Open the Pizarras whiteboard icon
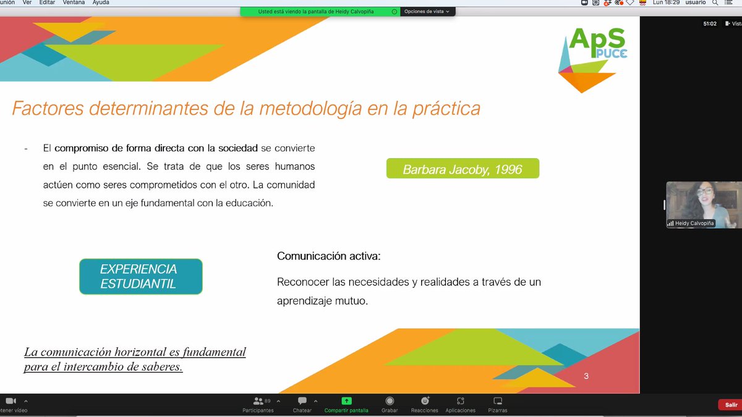Viewport: 742px width, 417px height. (x=498, y=401)
